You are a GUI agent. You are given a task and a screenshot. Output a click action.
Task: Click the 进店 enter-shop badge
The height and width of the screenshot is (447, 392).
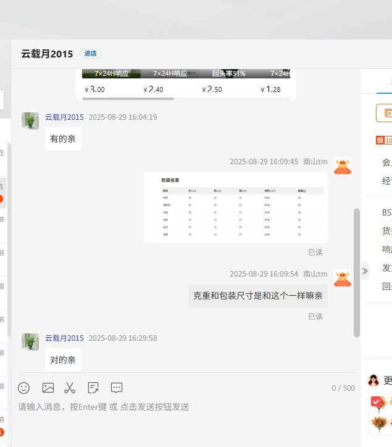91,54
